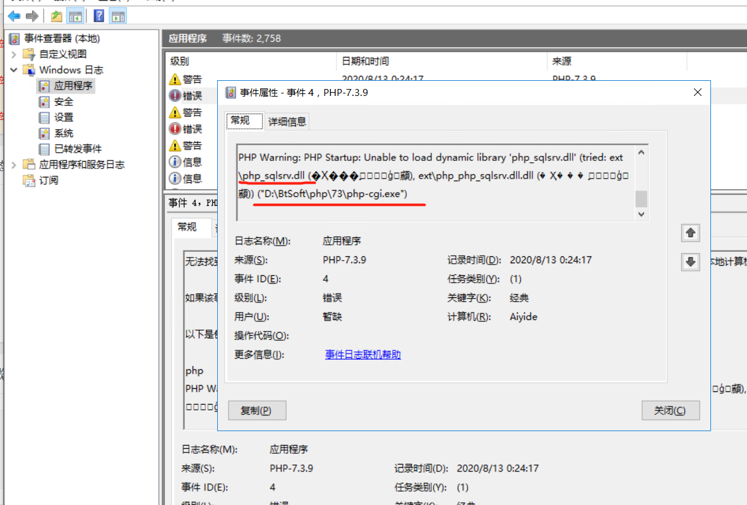
Task: Open the 安全 log in the tree
Action: [x=63, y=102]
